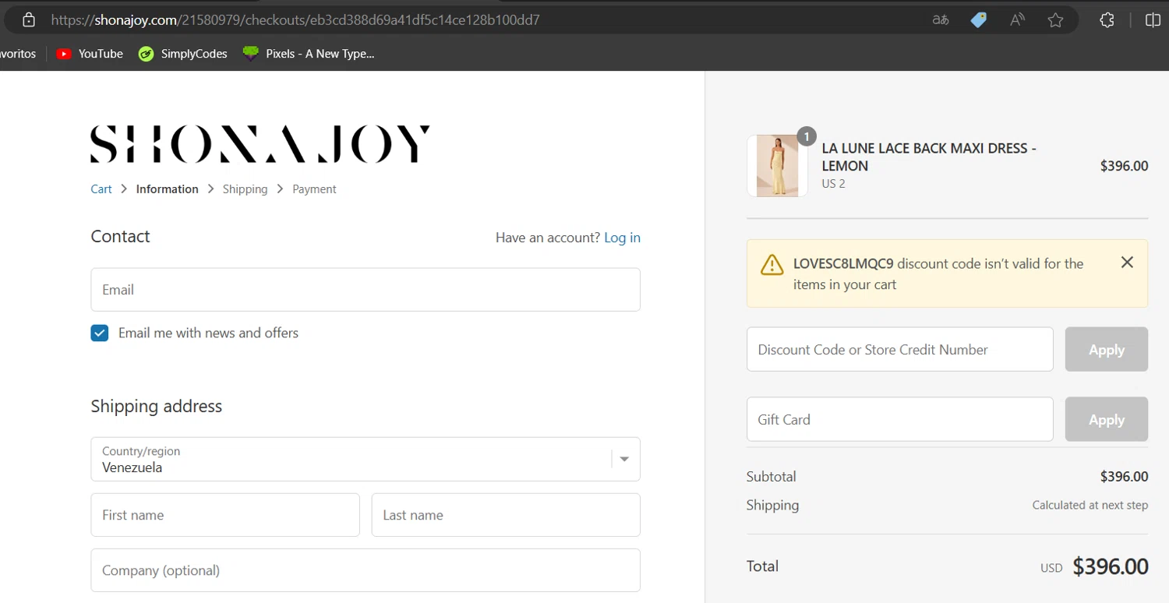Click the 'Contact' heading
This screenshot has height=603, width=1169.
pos(120,236)
